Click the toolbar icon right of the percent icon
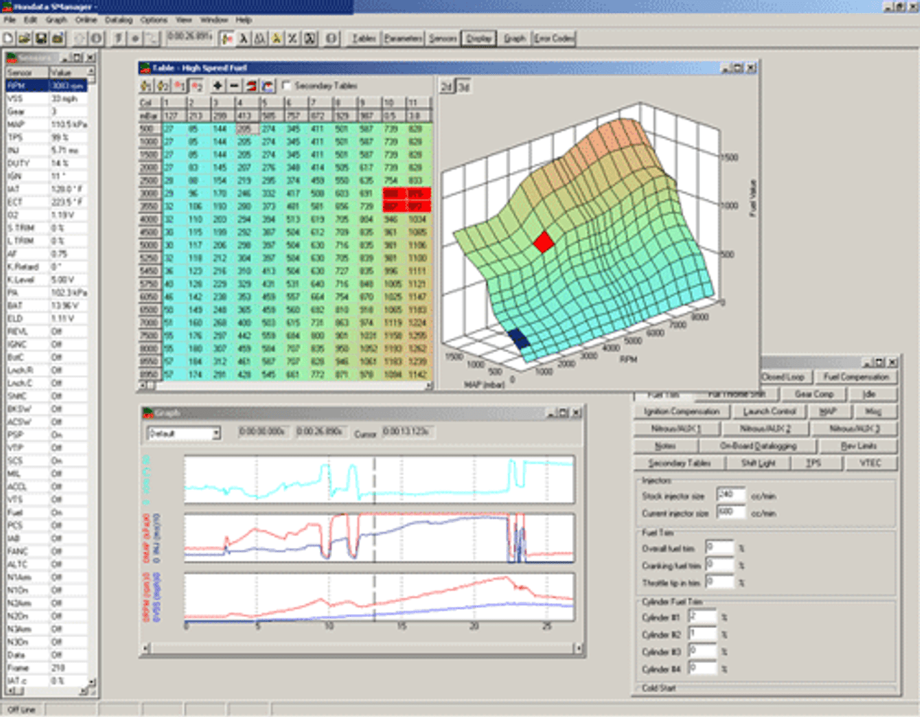The height and width of the screenshot is (717, 920). coord(309,38)
